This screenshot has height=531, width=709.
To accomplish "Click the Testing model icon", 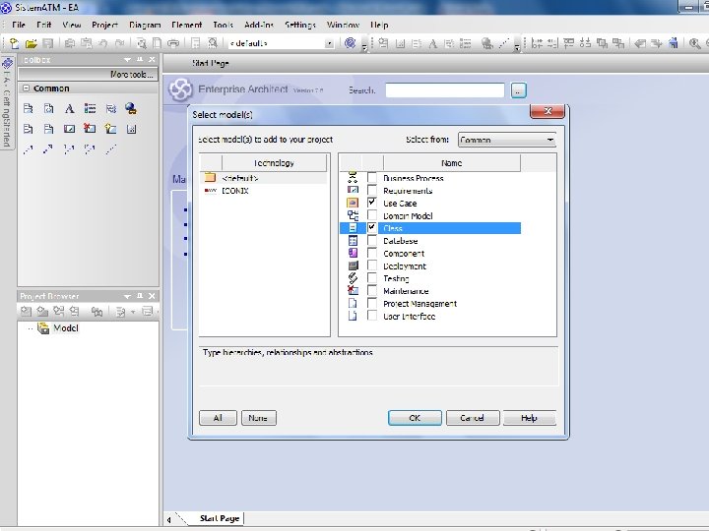I will (353, 278).
